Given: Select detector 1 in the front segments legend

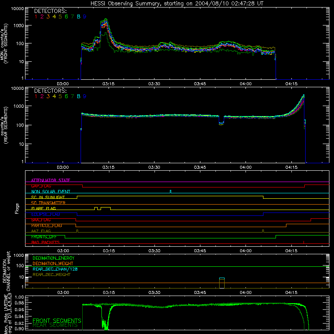Looking at the screenshot, I should click(36, 17).
